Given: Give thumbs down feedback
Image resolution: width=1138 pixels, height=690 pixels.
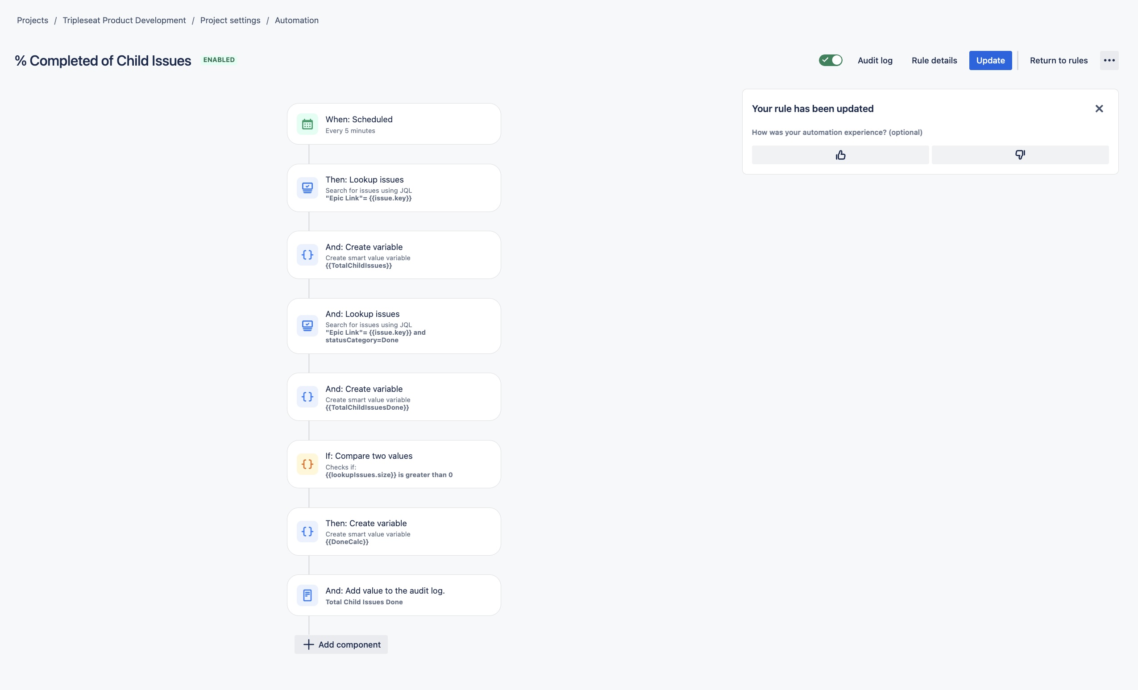Looking at the screenshot, I should (1020, 155).
